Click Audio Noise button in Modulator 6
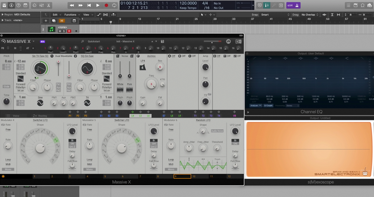374x197 pixels. coord(217,131)
